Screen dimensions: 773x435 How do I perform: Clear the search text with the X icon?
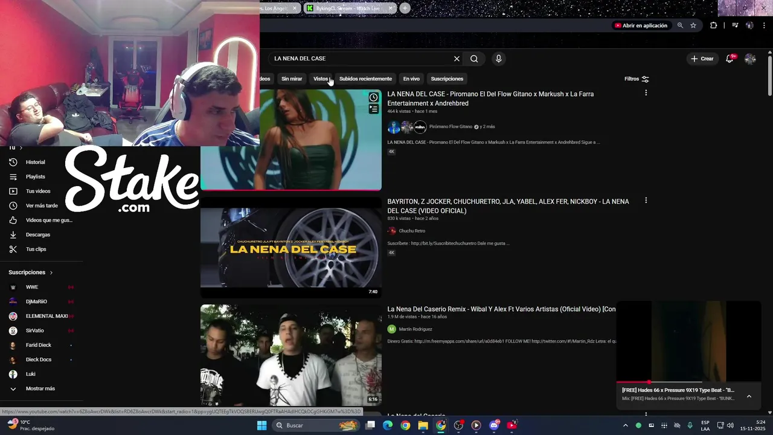[x=457, y=59]
